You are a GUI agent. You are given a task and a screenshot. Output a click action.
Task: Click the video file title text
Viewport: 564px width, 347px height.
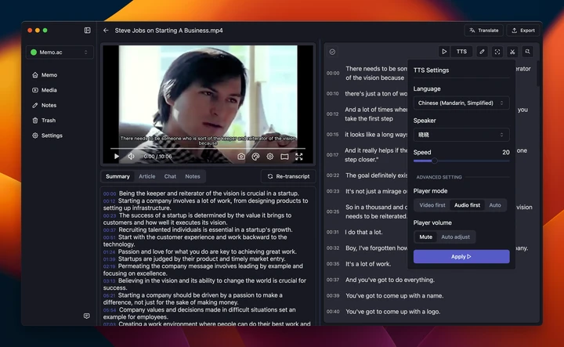[x=168, y=31]
